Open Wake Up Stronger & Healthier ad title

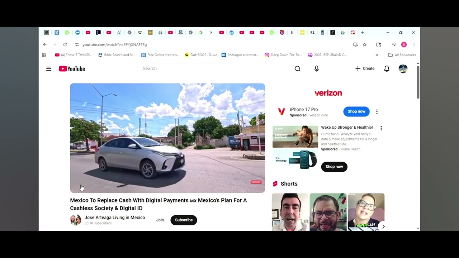pos(347,128)
